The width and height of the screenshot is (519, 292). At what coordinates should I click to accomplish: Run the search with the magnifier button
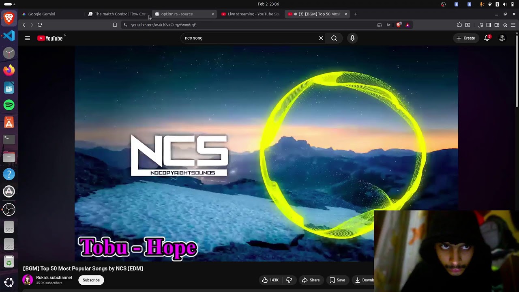pyautogui.click(x=334, y=38)
